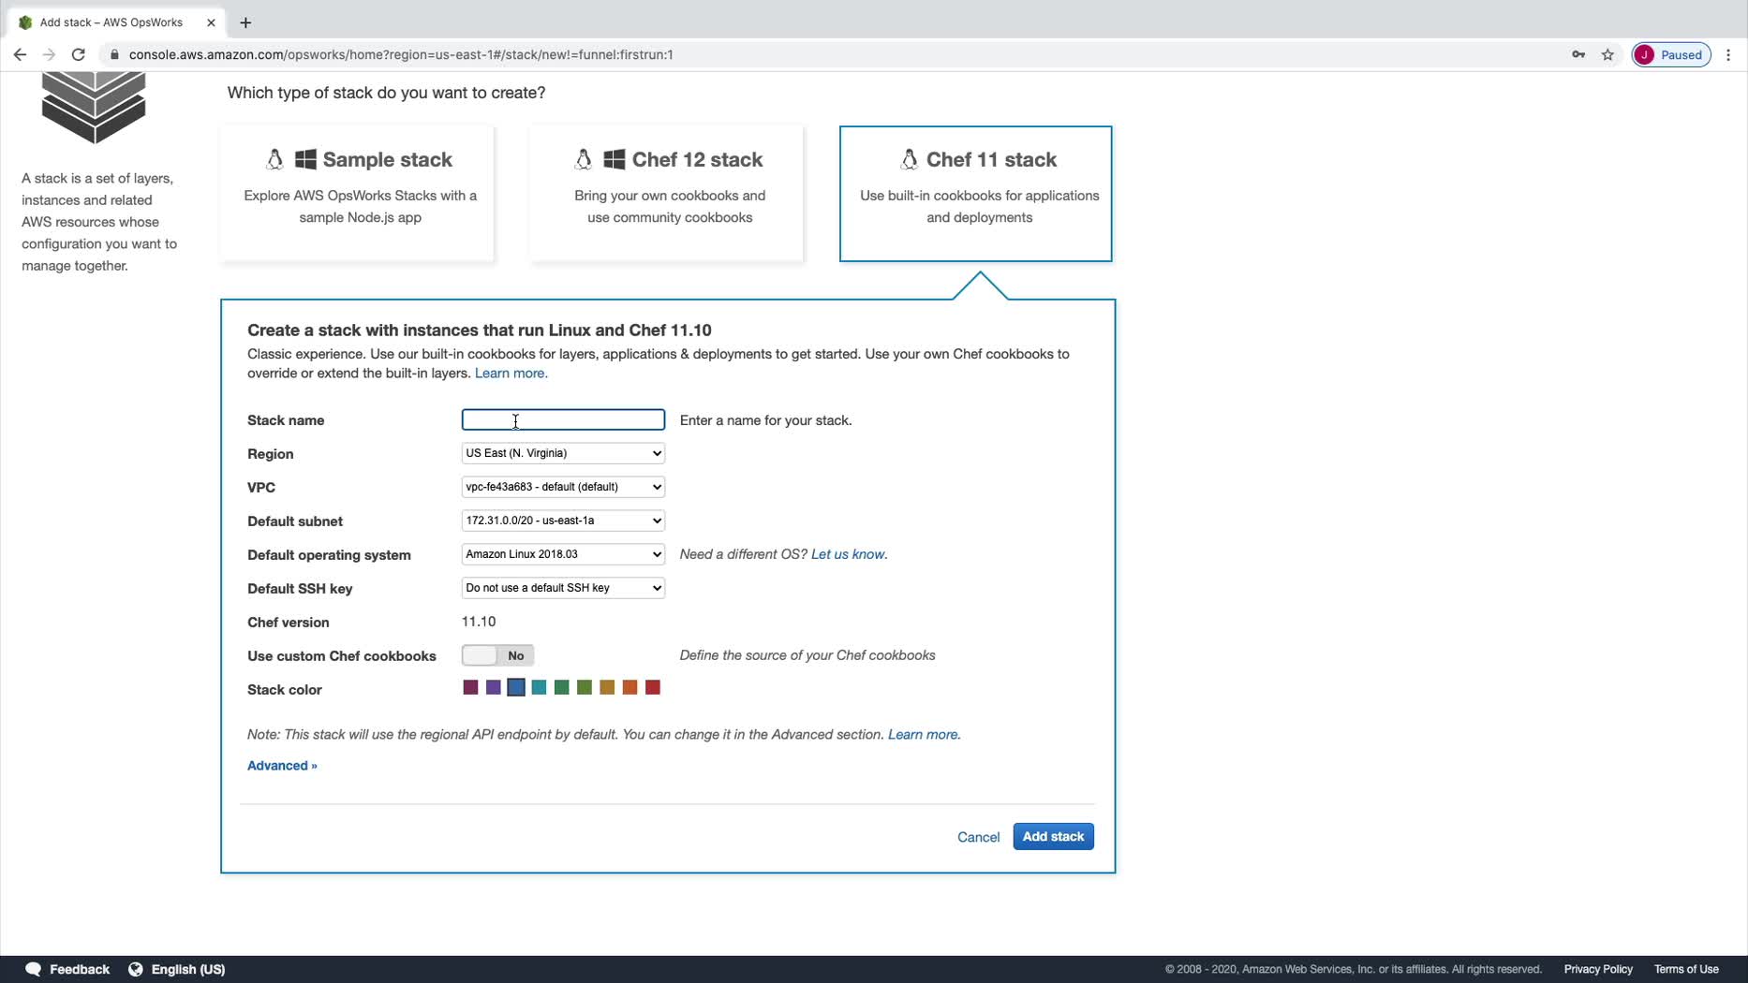Click Learn more about built-in layers

pyautogui.click(x=511, y=374)
